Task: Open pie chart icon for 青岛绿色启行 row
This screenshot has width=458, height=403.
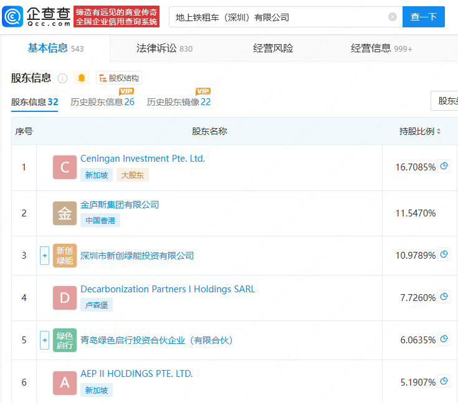Action: coord(444,339)
